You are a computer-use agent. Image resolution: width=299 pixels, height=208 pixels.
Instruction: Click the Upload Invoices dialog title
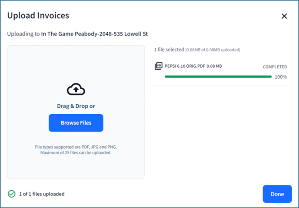click(38, 16)
